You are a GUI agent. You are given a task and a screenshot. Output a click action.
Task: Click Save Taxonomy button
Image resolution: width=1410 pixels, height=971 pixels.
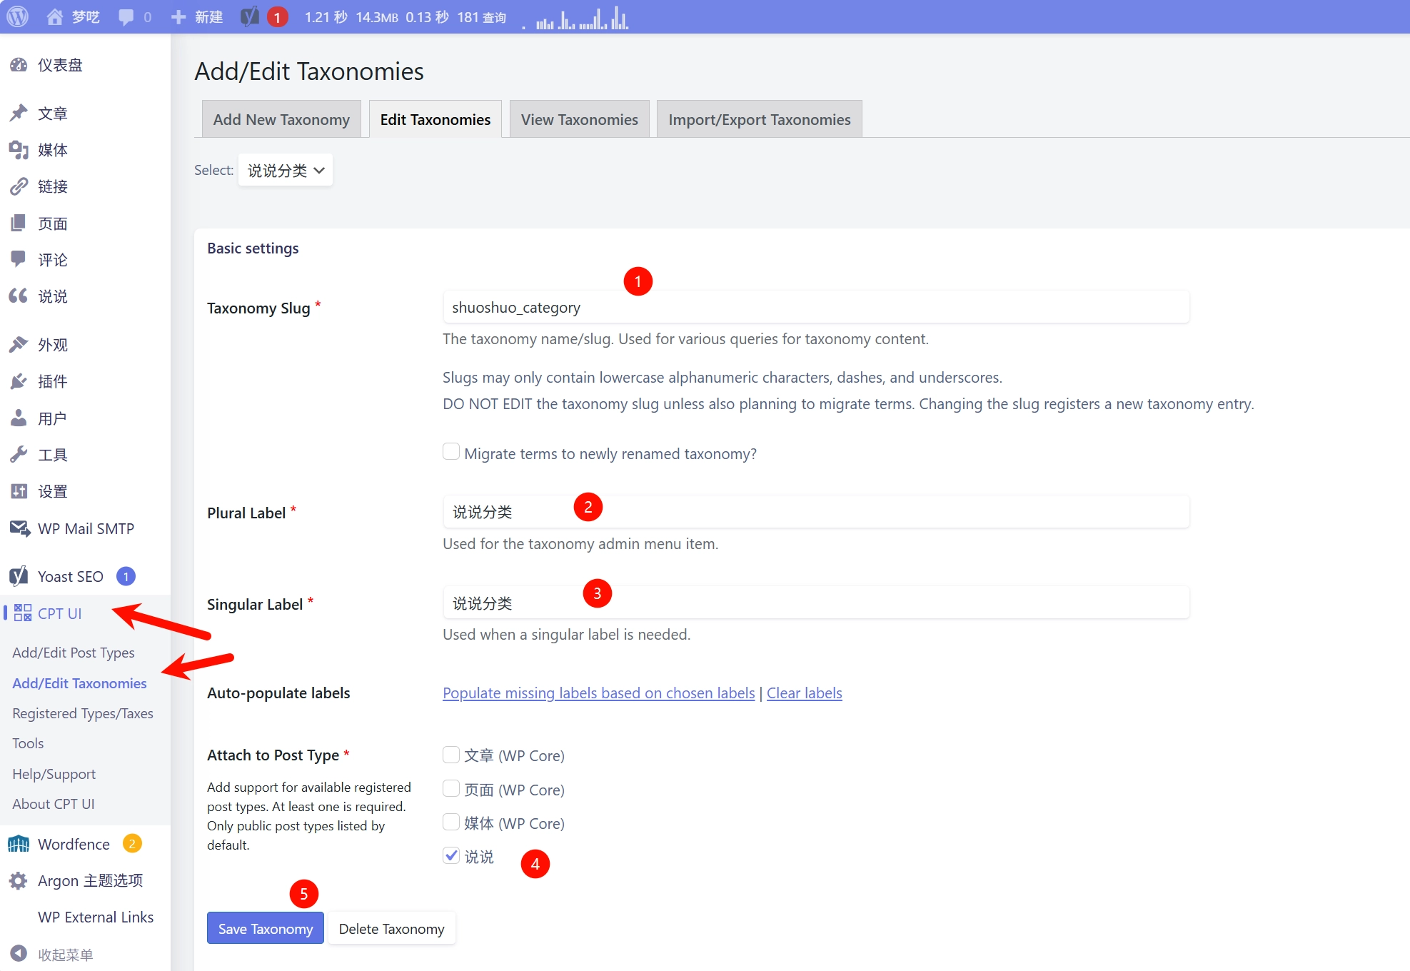coord(266,928)
